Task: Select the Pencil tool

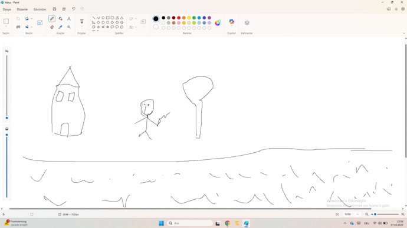Action: tap(52, 19)
